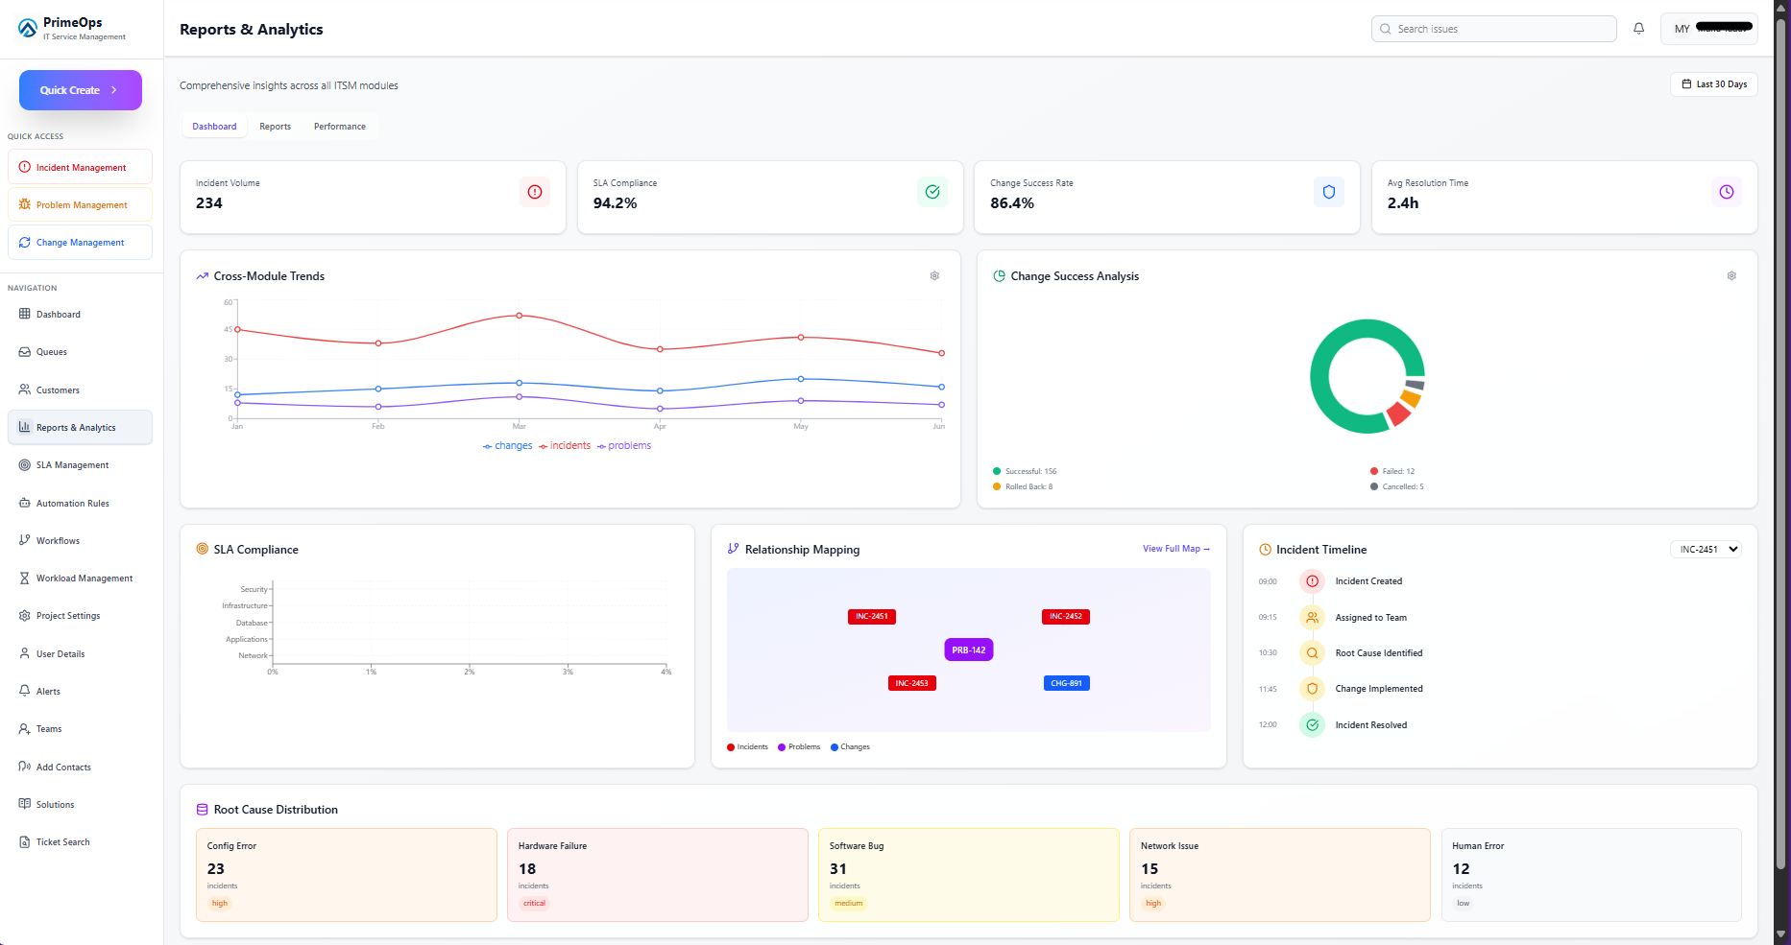This screenshot has width=1791, height=945.
Task: Open Incident Management quick access
Action: [81, 167]
